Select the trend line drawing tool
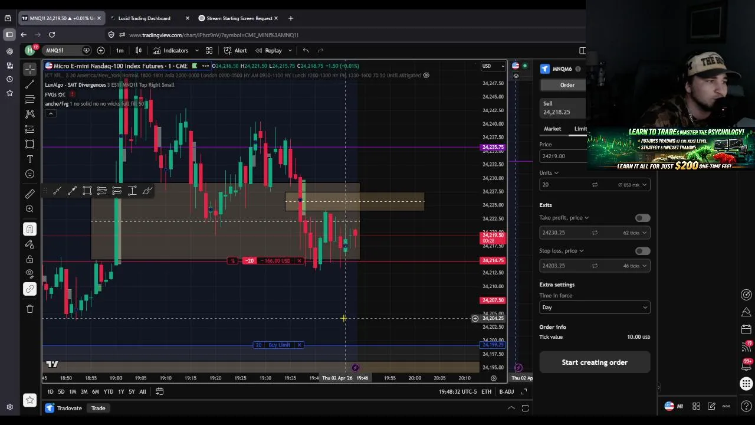The width and height of the screenshot is (755, 425). [30, 84]
